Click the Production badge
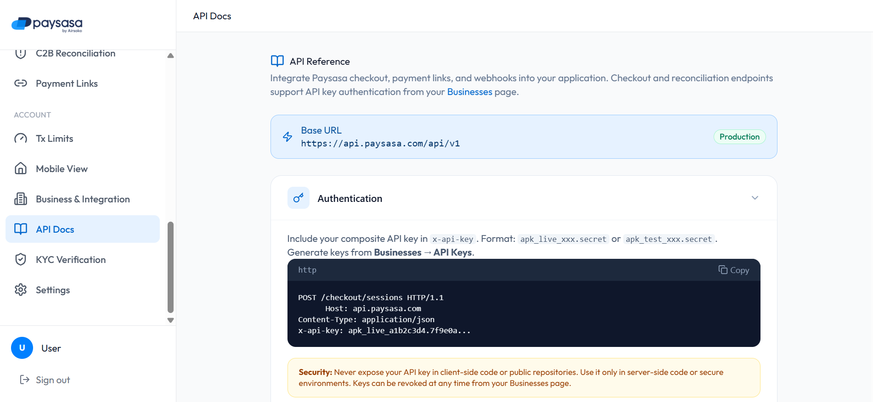The image size is (873, 402). point(739,137)
